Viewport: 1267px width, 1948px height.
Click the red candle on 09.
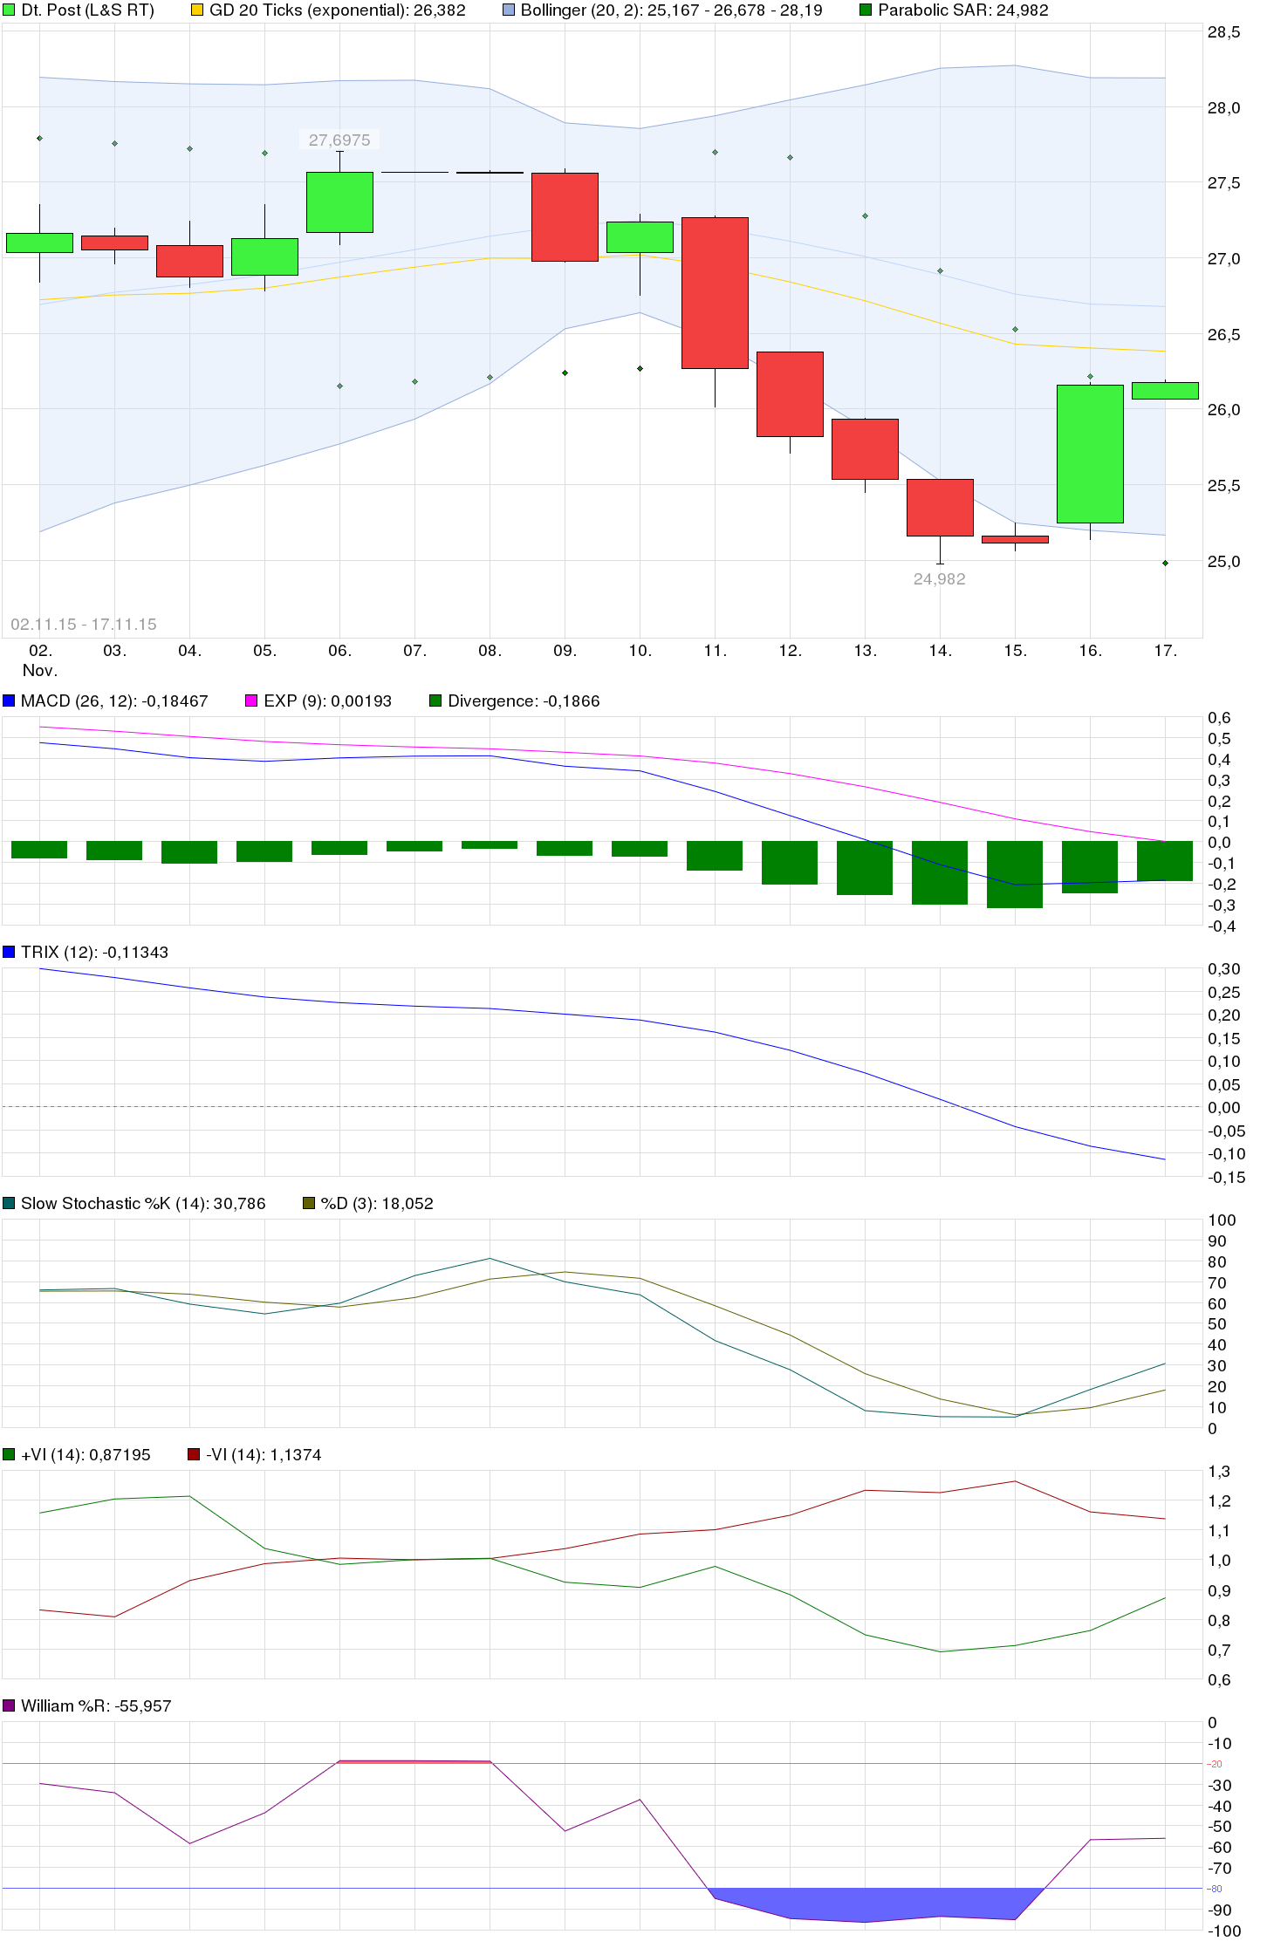click(565, 216)
